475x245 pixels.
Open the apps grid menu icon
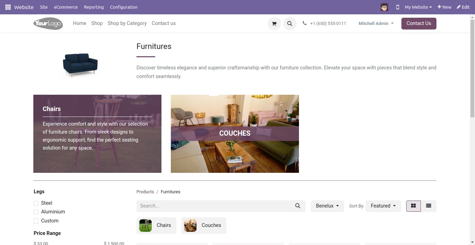pyautogui.click(x=8, y=7)
